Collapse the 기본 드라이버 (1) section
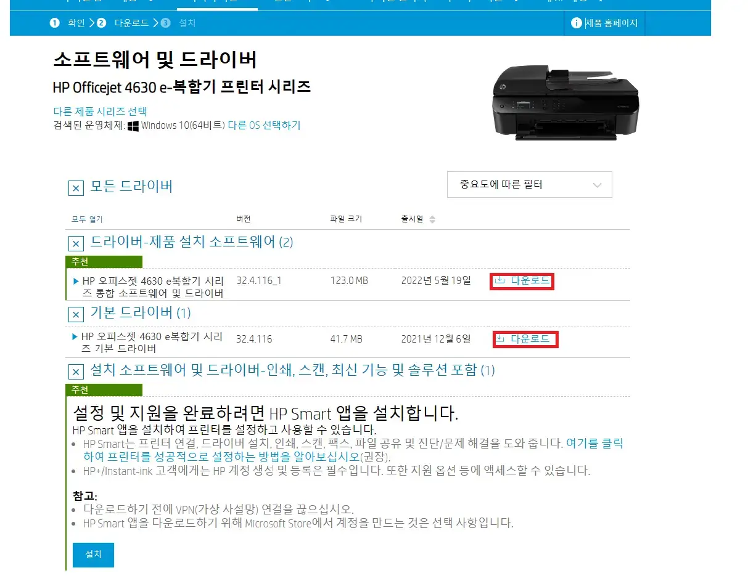 tap(75, 314)
